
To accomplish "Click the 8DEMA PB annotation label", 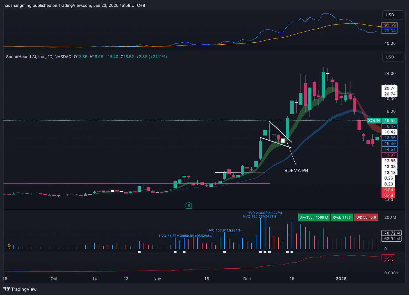I will (x=296, y=170).
